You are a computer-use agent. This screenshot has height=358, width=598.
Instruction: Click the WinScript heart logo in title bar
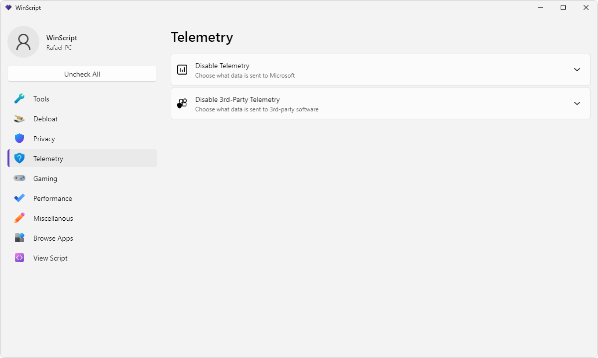[x=8, y=7]
